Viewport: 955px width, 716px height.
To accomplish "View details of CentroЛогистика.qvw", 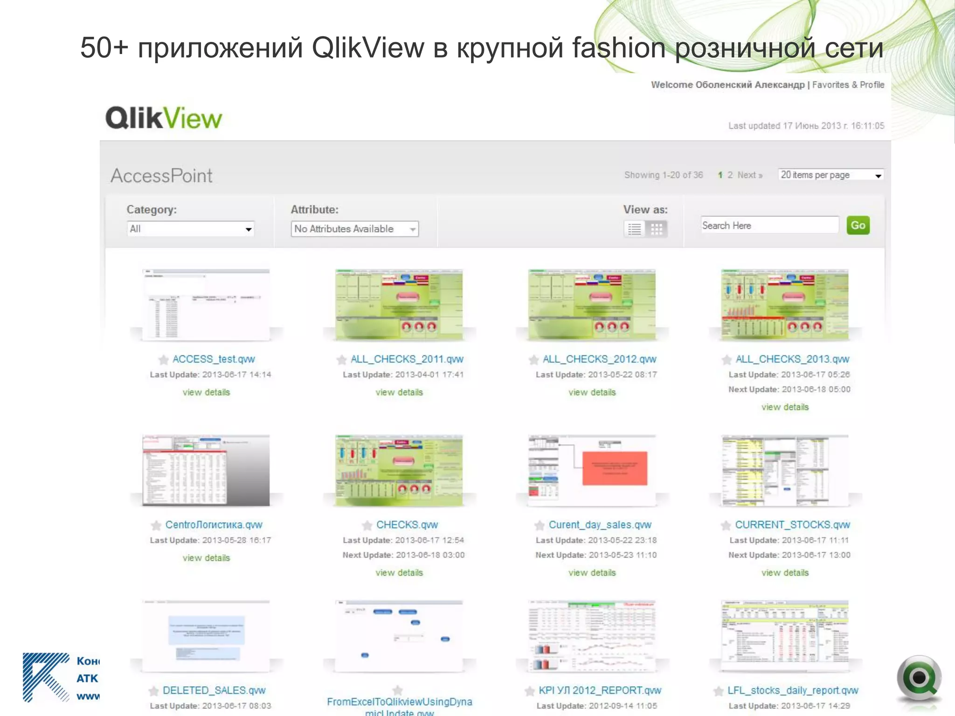I will coord(206,558).
